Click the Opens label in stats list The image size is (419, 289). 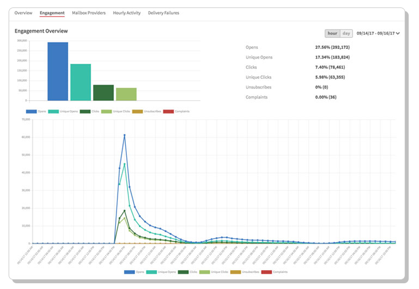point(252,47)
